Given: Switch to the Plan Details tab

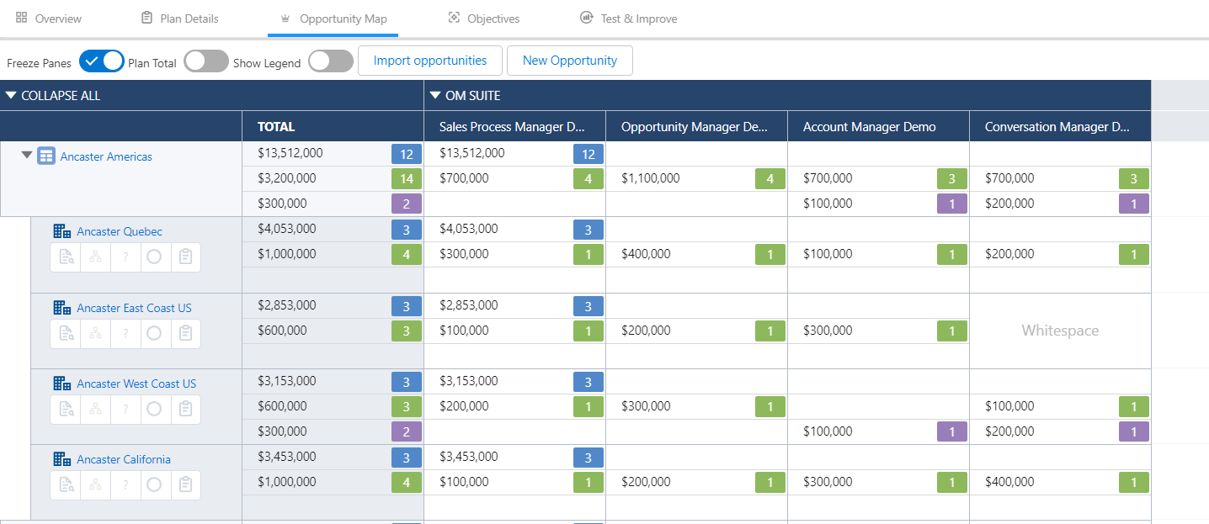Looking at the screenshot, I should pyautogui.click(x=179, y=19).
